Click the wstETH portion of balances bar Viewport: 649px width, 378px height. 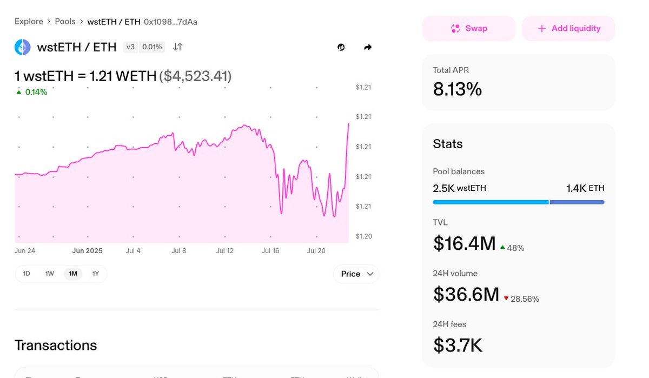point(491,202)
